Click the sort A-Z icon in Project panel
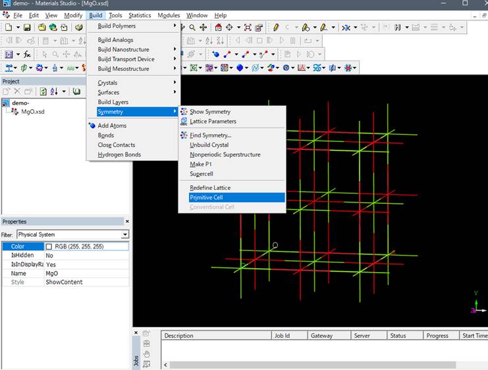Screen dimensions: 488x370 (x=54, y=91)
